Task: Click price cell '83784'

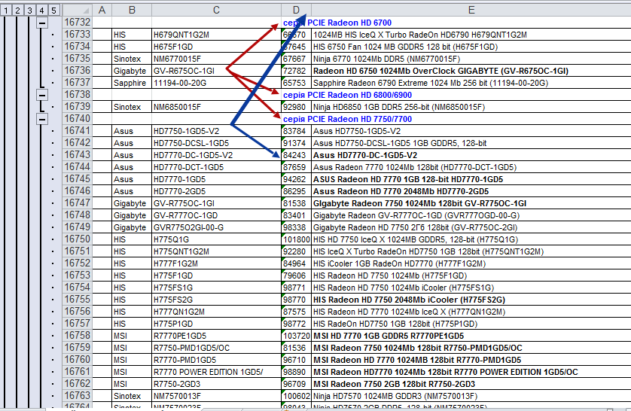Action: coord(296,131)
